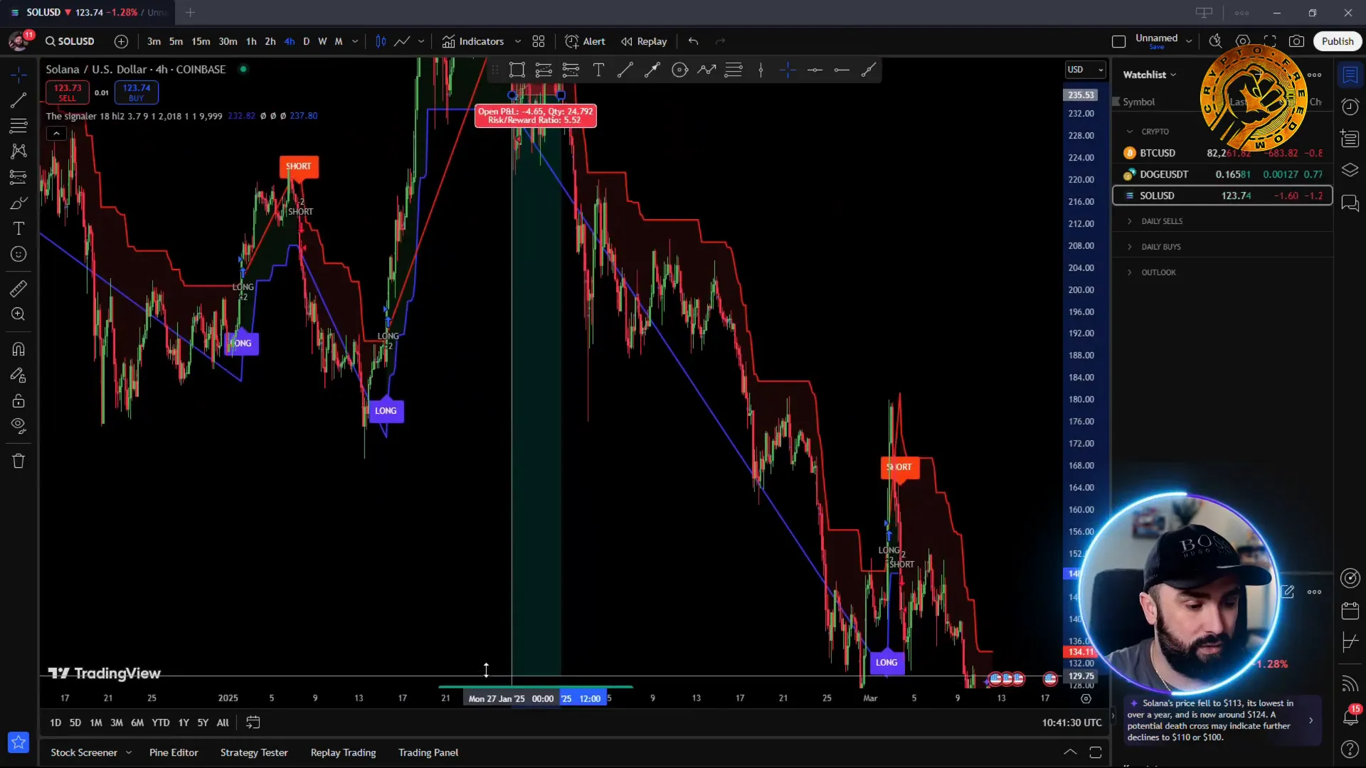
Task: Take a snapshot with the camera icon
Action: [x=1297, y=41]
